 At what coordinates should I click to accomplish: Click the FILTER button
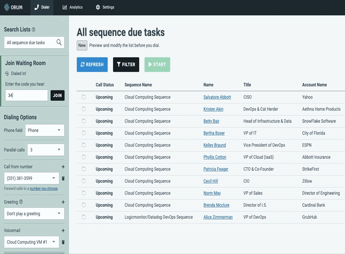126,64
